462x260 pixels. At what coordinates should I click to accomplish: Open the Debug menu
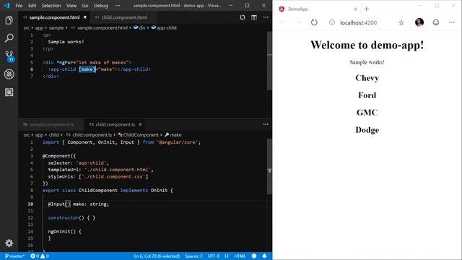101,5
